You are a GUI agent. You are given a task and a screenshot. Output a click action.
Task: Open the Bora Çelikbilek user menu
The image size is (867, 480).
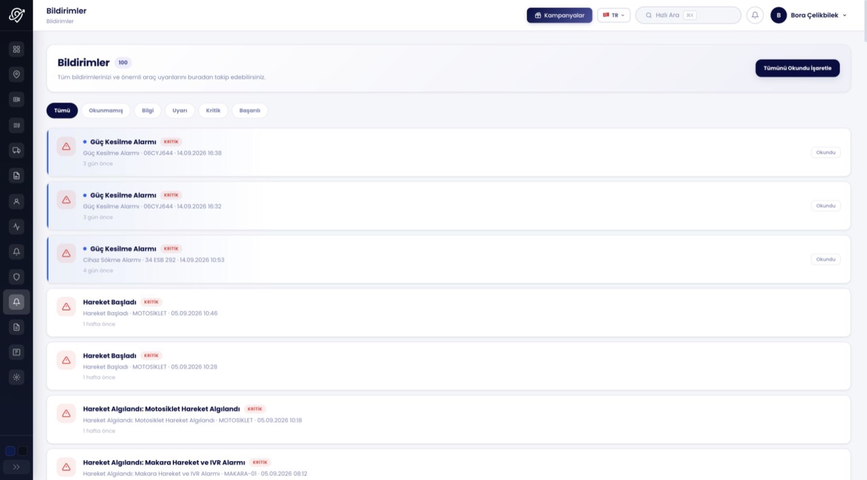coord(809,15)
